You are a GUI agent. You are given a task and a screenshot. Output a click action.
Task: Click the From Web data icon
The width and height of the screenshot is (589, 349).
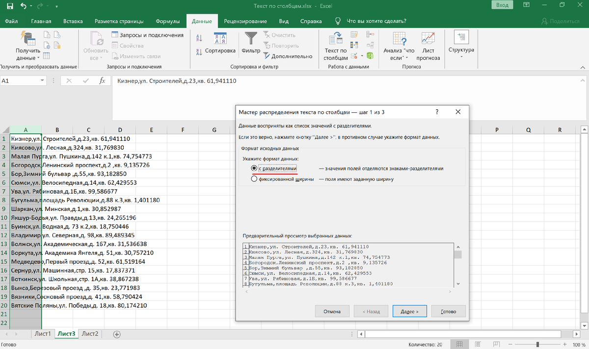(x=47, y=45)
